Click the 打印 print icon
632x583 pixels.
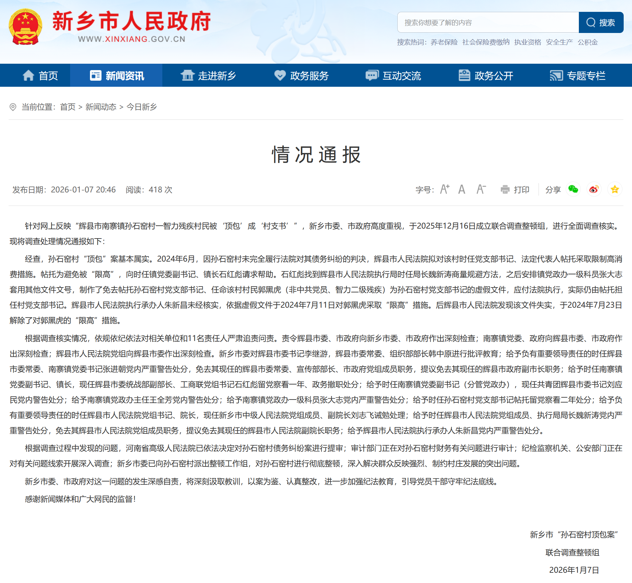point(505,189)
